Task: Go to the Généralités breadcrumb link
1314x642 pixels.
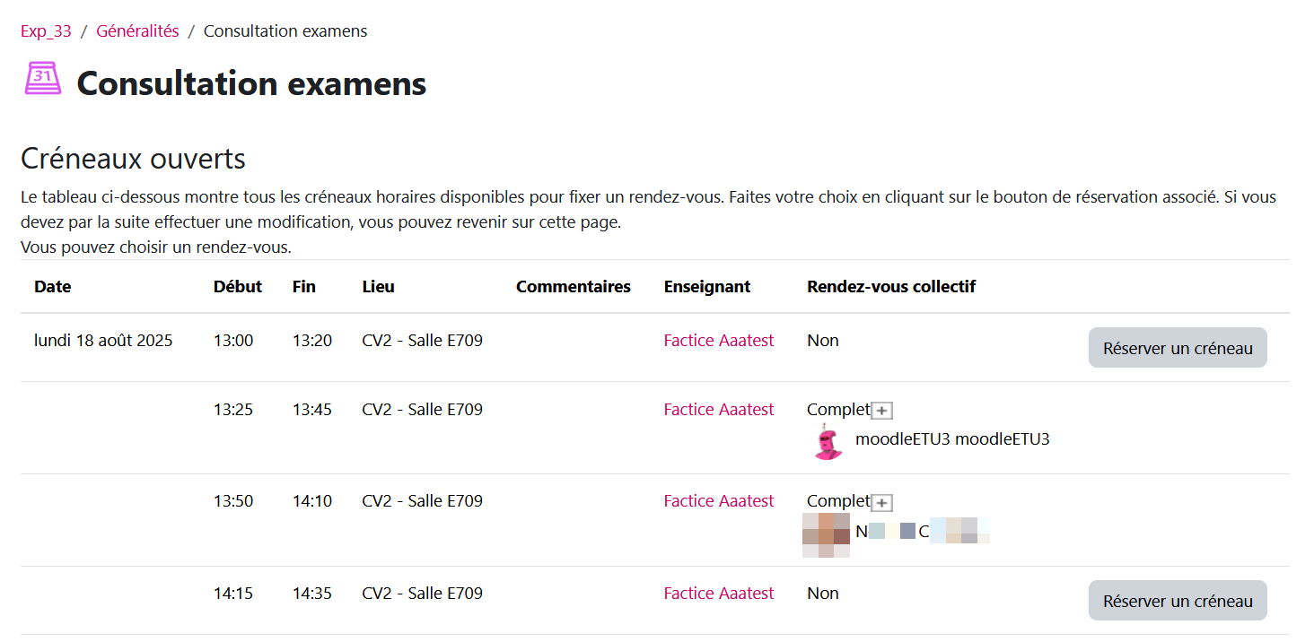Action: coord(137,31)
